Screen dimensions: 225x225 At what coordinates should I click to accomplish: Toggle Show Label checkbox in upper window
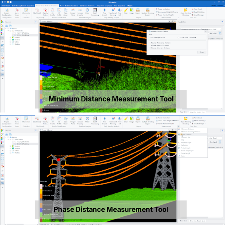tap(209, 33)
